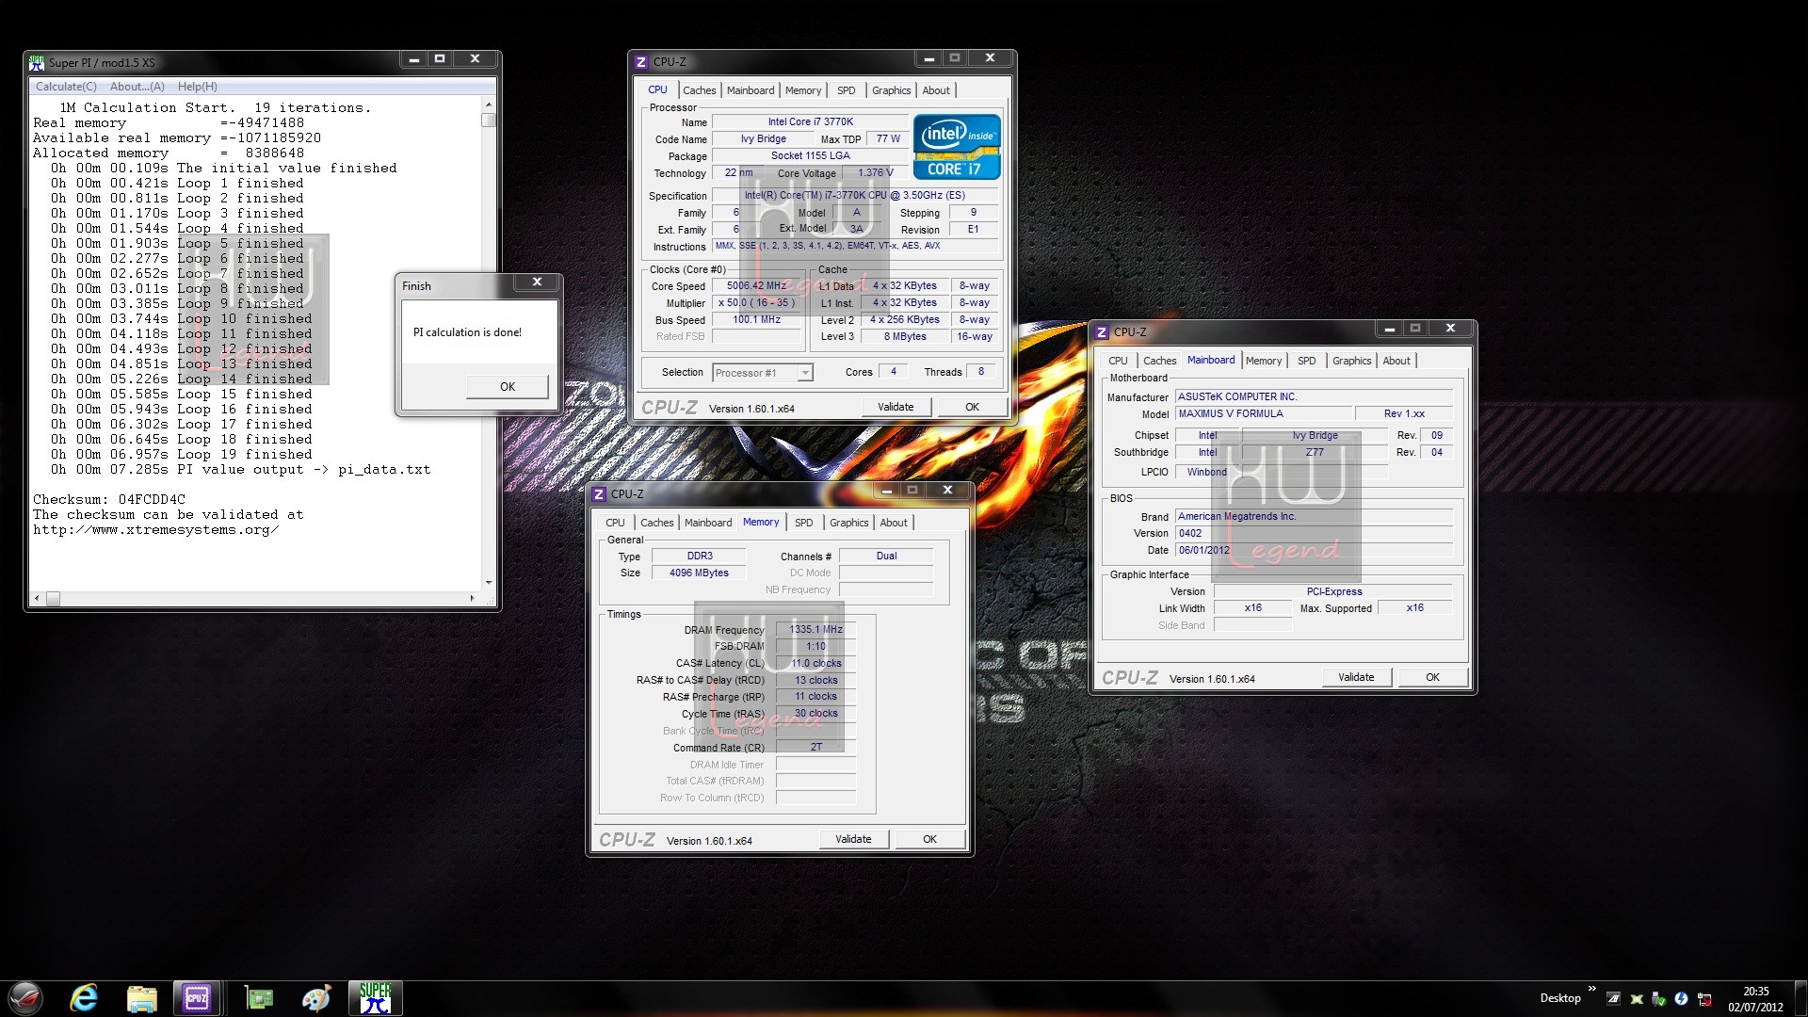Select the SPD tab in processor CPU-Z window
The height and width of the screenshot is (1017, 1808).
[847, 90]
